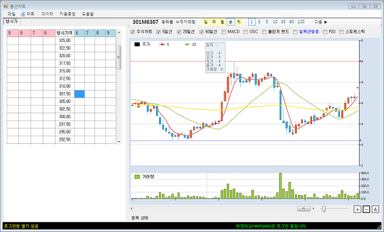Click the 옵션차트 application icon in title bar

6,6
